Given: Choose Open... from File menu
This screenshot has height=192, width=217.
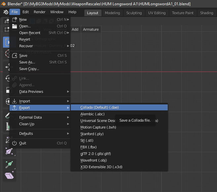Looking at the screenshot, I should [40, 26].
